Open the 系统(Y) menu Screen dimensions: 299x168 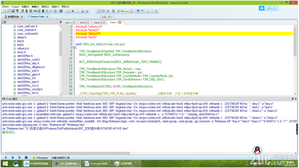[55, 7]
